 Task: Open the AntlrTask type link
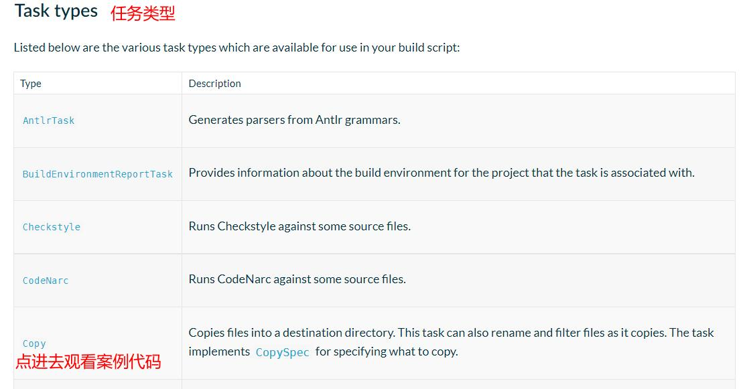49,121
